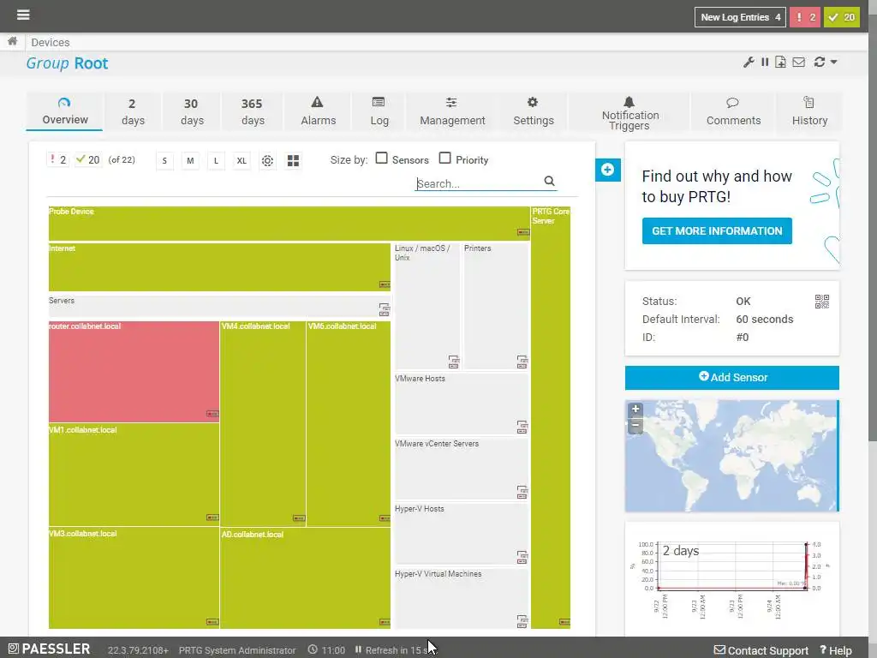The image size is (877, 658).
Task: Open the Log tab
Action: coord(379,111)
